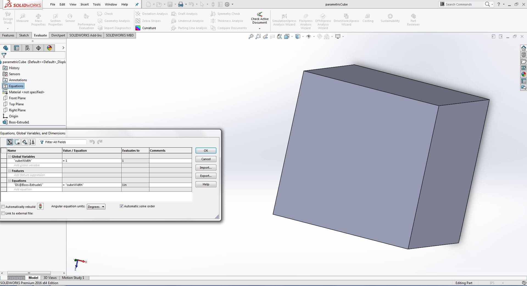Viewport: 527px width, 286px height.
Task: Click the Filter All Fields box
Action: click(x=63, y=142)
